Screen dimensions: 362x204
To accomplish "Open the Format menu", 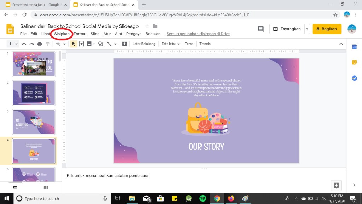I will 80,34.
